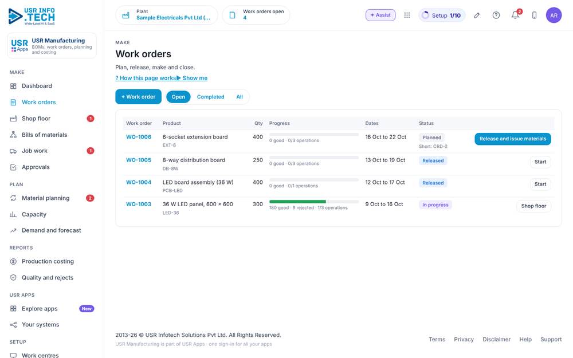Click the pencil edit icon in header
This screenshot has width=573, height=358.
click(477, 15)
